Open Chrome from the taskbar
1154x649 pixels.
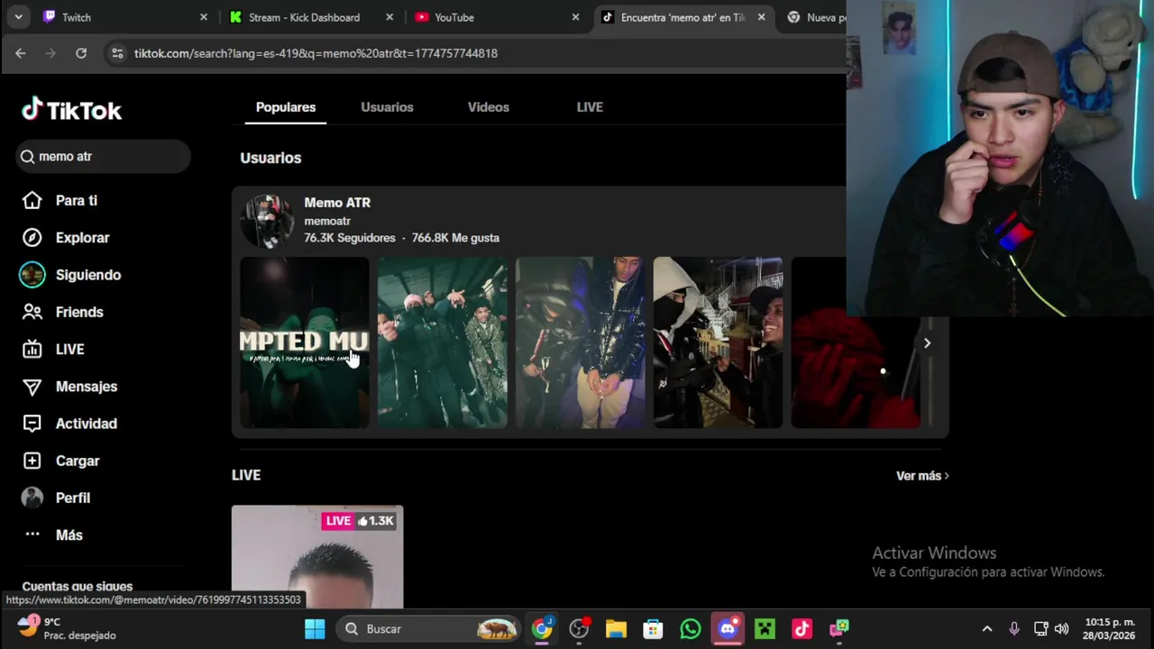(542, 629)
